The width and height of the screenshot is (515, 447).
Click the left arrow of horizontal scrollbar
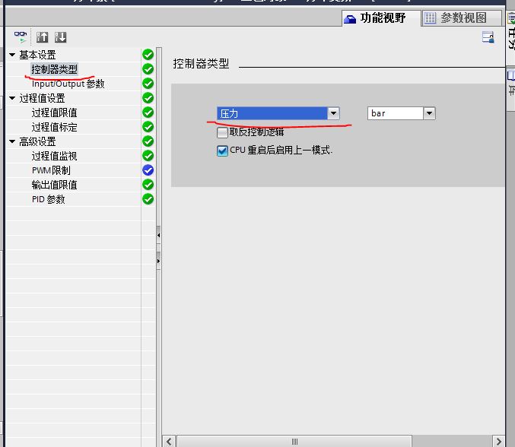click(169, 442)
